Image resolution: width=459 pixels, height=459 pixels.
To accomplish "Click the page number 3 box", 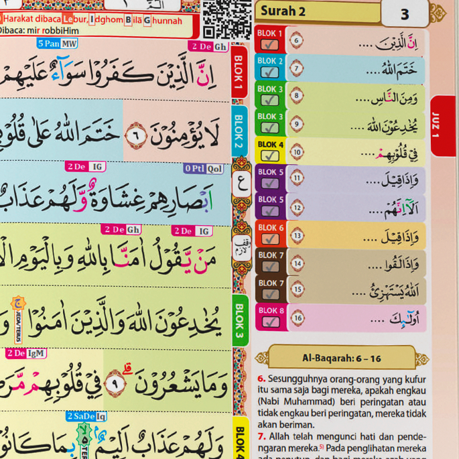I will coord(404,13).
